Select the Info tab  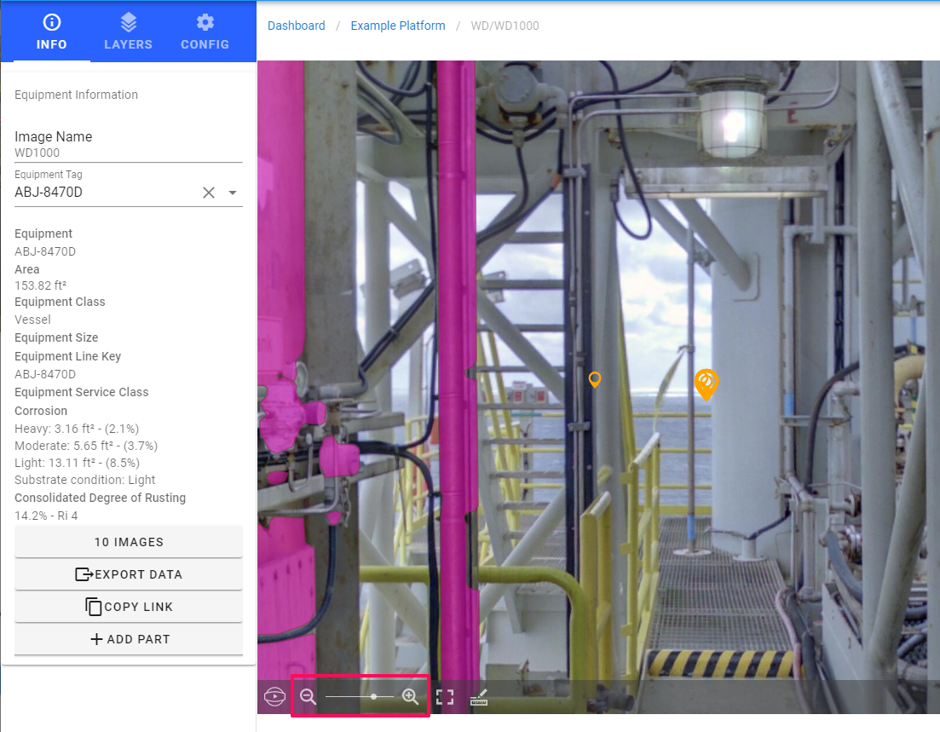point(51,32)
